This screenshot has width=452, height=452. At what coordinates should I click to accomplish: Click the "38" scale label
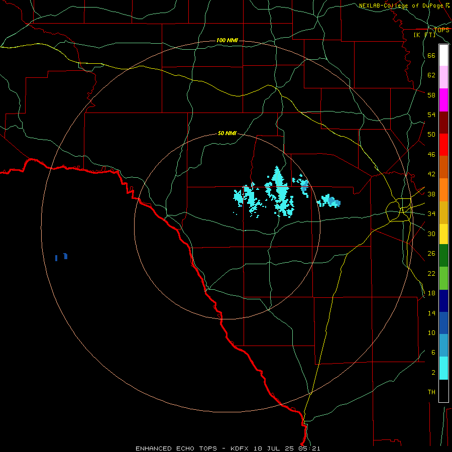[431, 194]
